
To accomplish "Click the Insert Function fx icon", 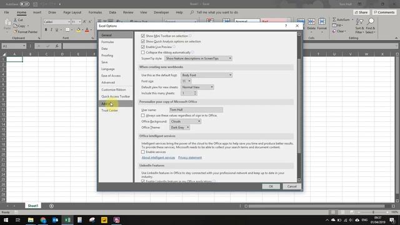I will (57, 46).
